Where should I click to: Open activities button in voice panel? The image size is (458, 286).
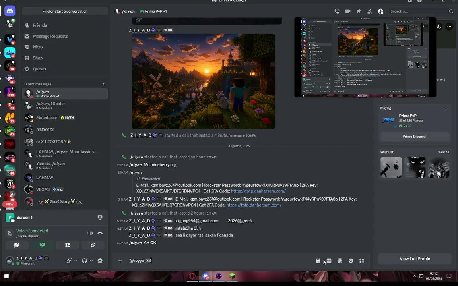pos(68,245)
